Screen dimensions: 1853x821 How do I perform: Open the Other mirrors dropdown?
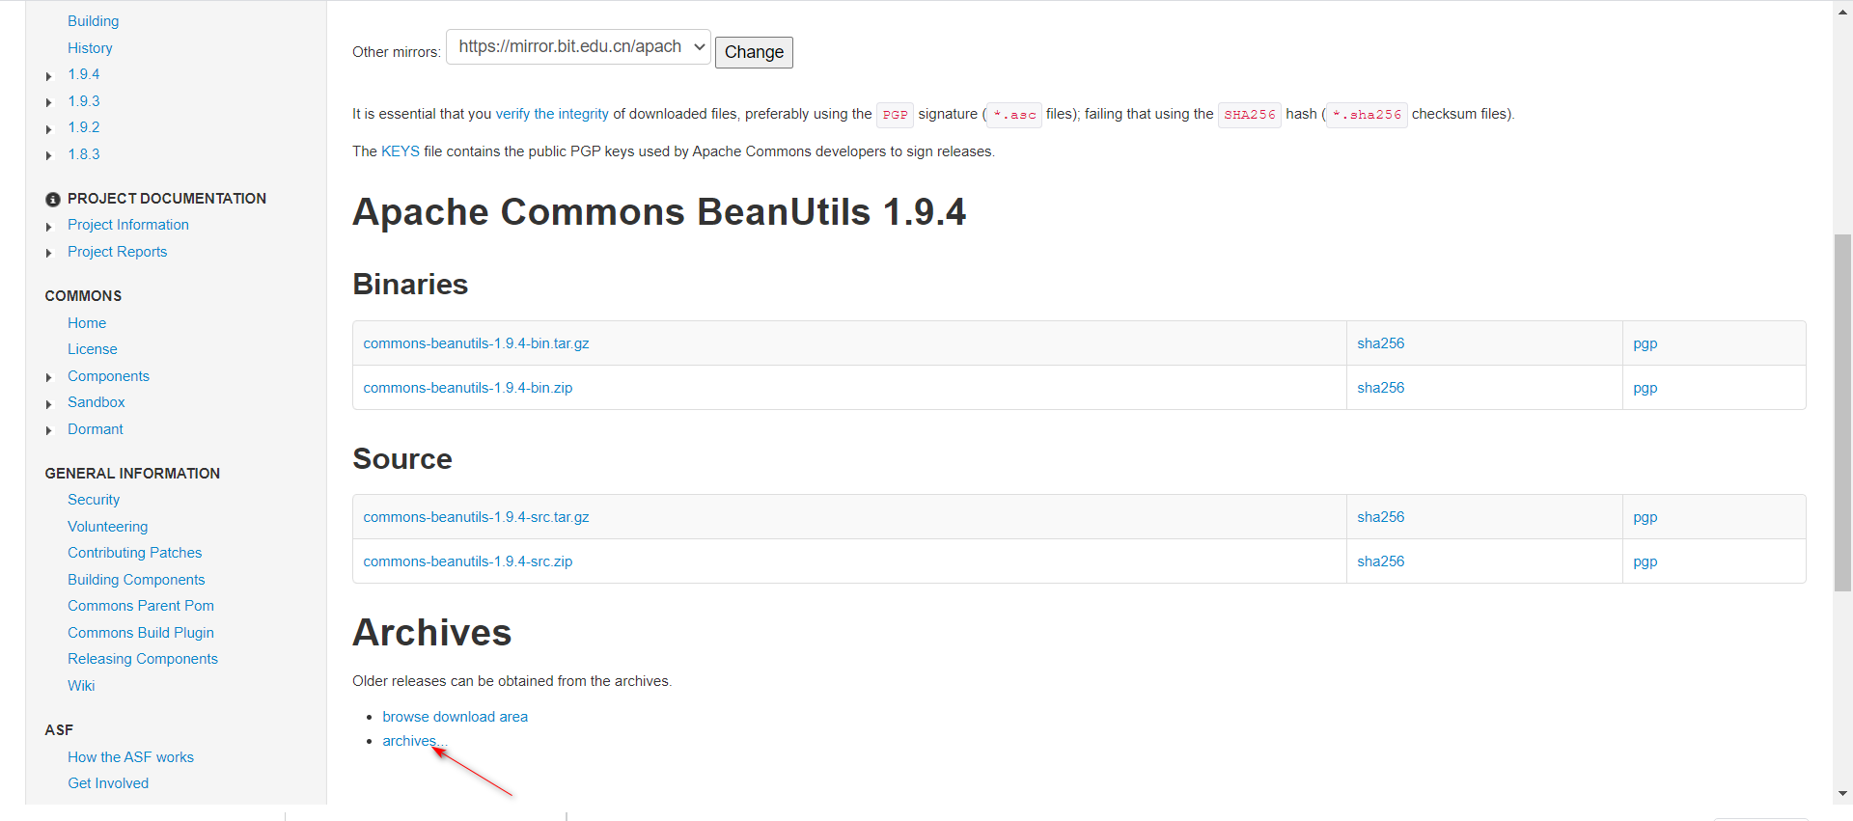578,47
